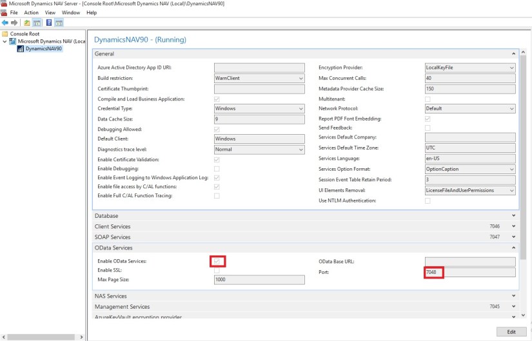
Task: Toggle the Enable OData Services checkbox
Action: pyautogui.click(x=217, y=261)
